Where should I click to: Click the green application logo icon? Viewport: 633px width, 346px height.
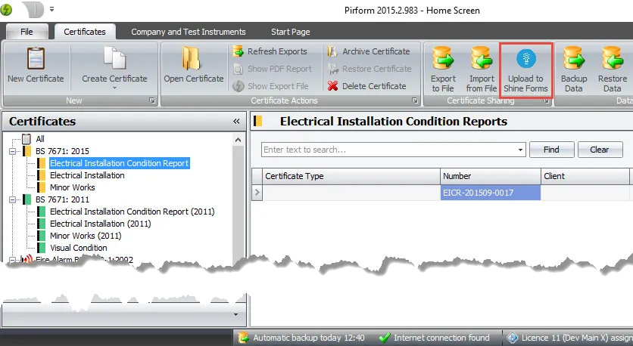point(5,10)
